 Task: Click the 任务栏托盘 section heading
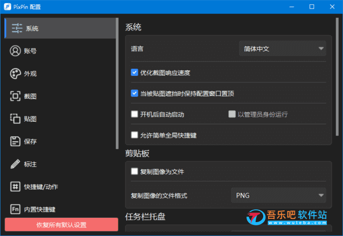point(145,217)
